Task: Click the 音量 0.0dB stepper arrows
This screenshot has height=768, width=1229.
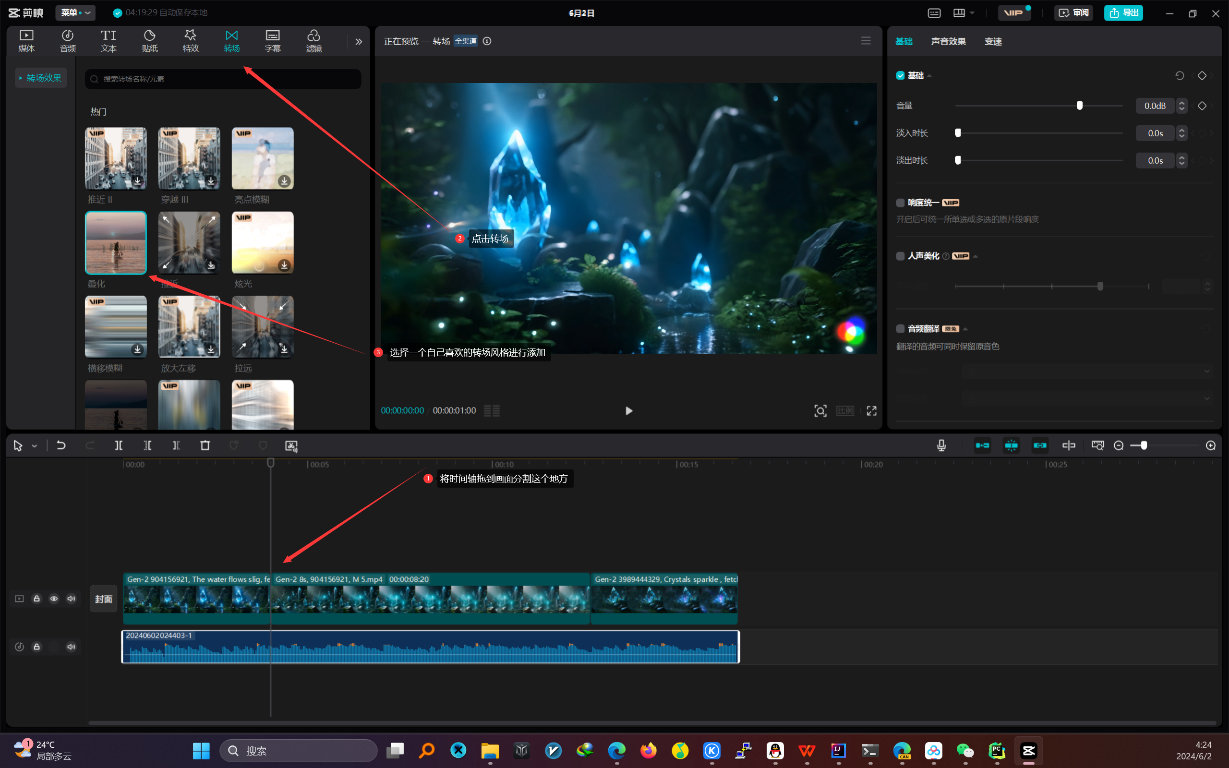Action: pyautogui.click(x=1182, y=106)
